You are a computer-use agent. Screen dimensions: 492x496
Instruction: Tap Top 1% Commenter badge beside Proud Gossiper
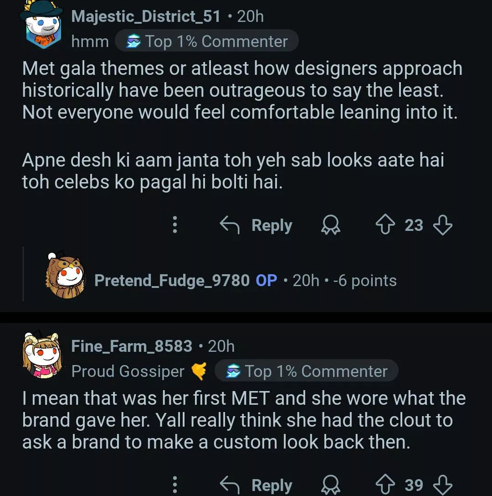[x=307, y=371]
